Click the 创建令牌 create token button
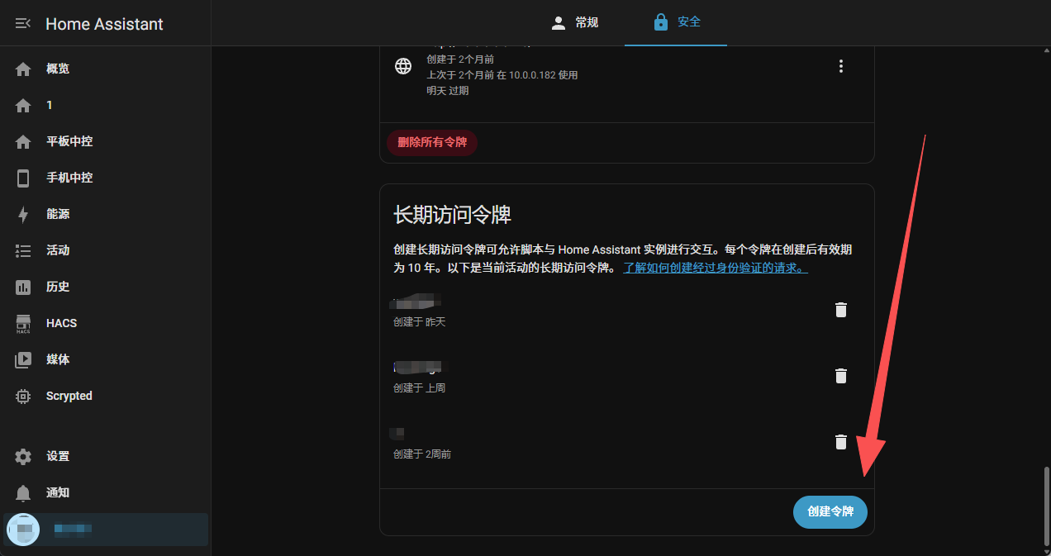The height and width of the screenshot is (556, 1051). [830, 512]
